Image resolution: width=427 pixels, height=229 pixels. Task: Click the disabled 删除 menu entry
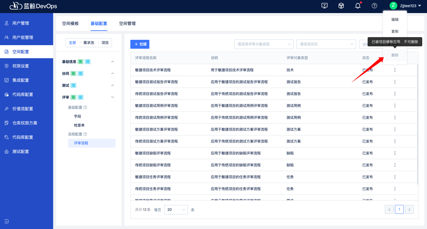395,55
